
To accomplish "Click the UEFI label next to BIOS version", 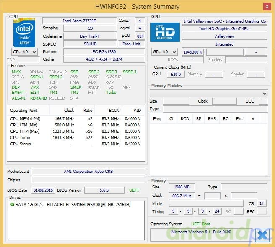I will (x=134, y=190).
